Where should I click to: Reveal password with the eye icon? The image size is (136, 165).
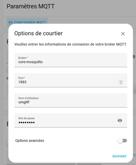(x=120, y=120)
